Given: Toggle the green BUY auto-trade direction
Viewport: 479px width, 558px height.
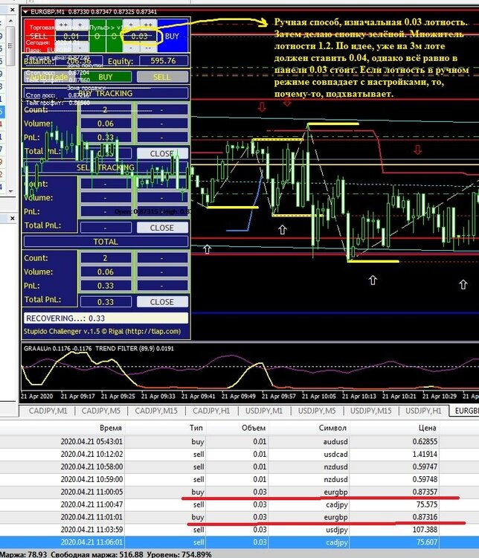Looking at the screenshot, I should coord(106,77).
